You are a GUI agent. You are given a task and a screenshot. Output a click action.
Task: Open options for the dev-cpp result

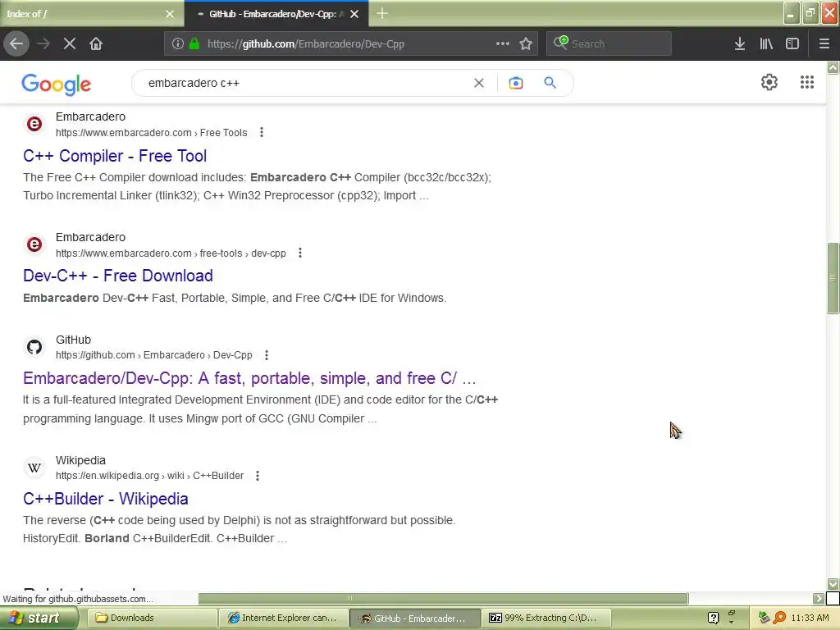(x=300, y=253)
